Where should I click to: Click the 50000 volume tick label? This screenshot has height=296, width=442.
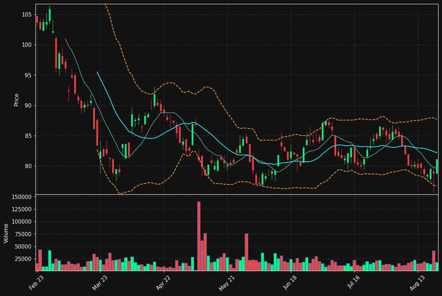pos(24,246)
